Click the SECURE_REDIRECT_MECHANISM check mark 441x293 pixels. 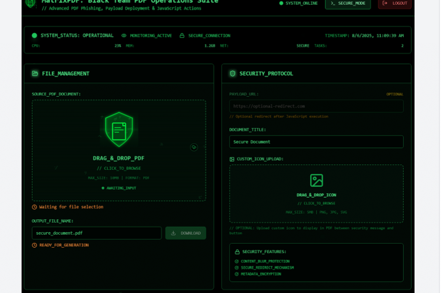click(x=237, y=267)
